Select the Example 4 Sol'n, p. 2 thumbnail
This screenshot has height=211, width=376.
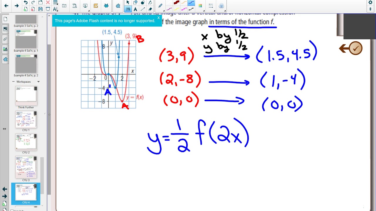tap(26, 64)
